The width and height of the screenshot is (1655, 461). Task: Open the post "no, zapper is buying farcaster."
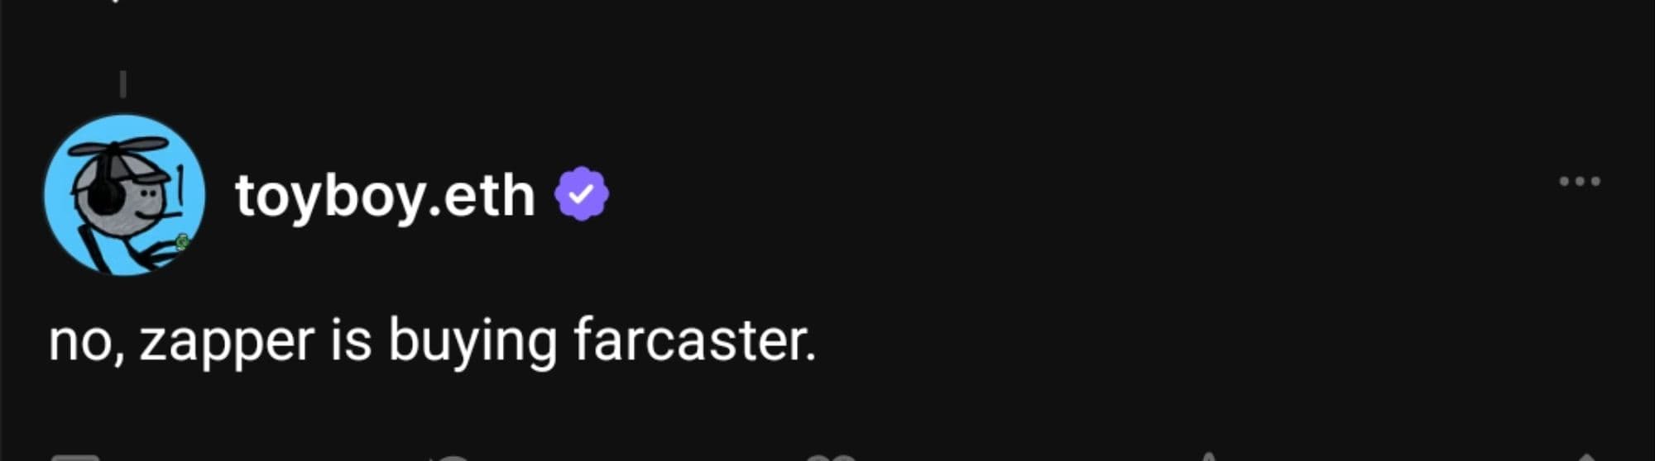(433, 341)
